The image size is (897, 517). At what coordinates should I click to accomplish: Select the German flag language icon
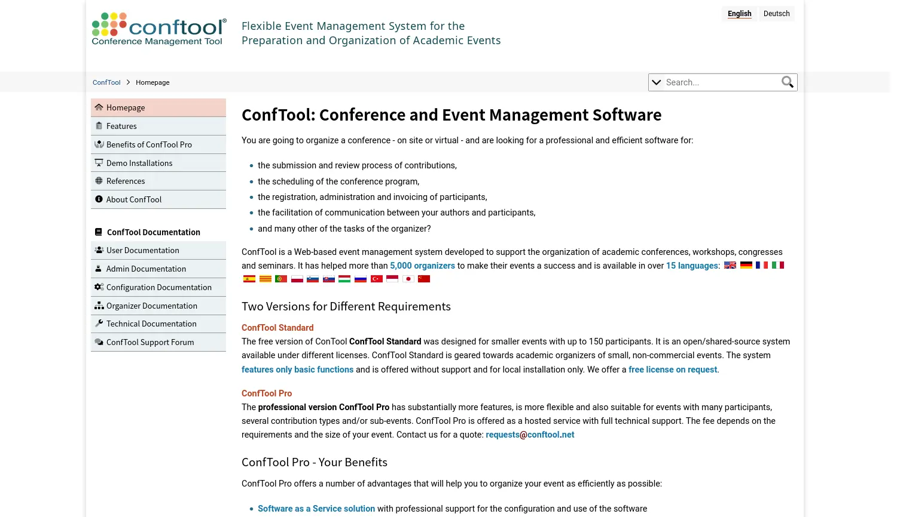(x=746, y=265)
